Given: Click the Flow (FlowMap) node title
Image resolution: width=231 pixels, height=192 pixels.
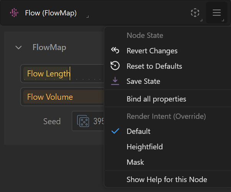Looking at the screenshot, I should [51, 13].
